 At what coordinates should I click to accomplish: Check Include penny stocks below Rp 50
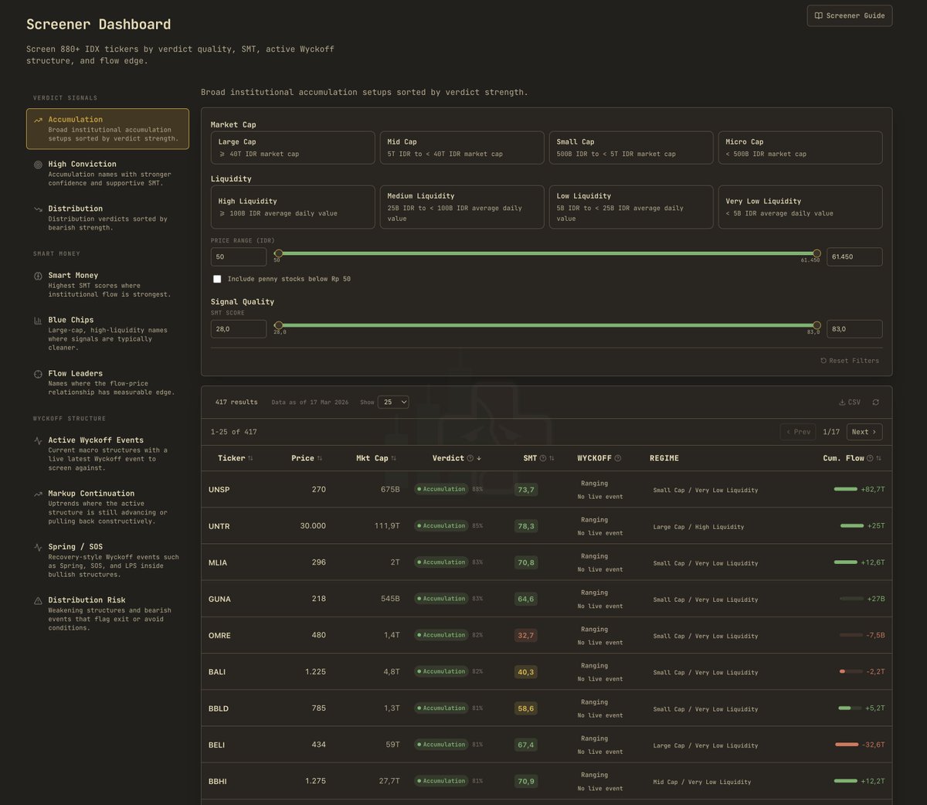(x=217, y=279)
